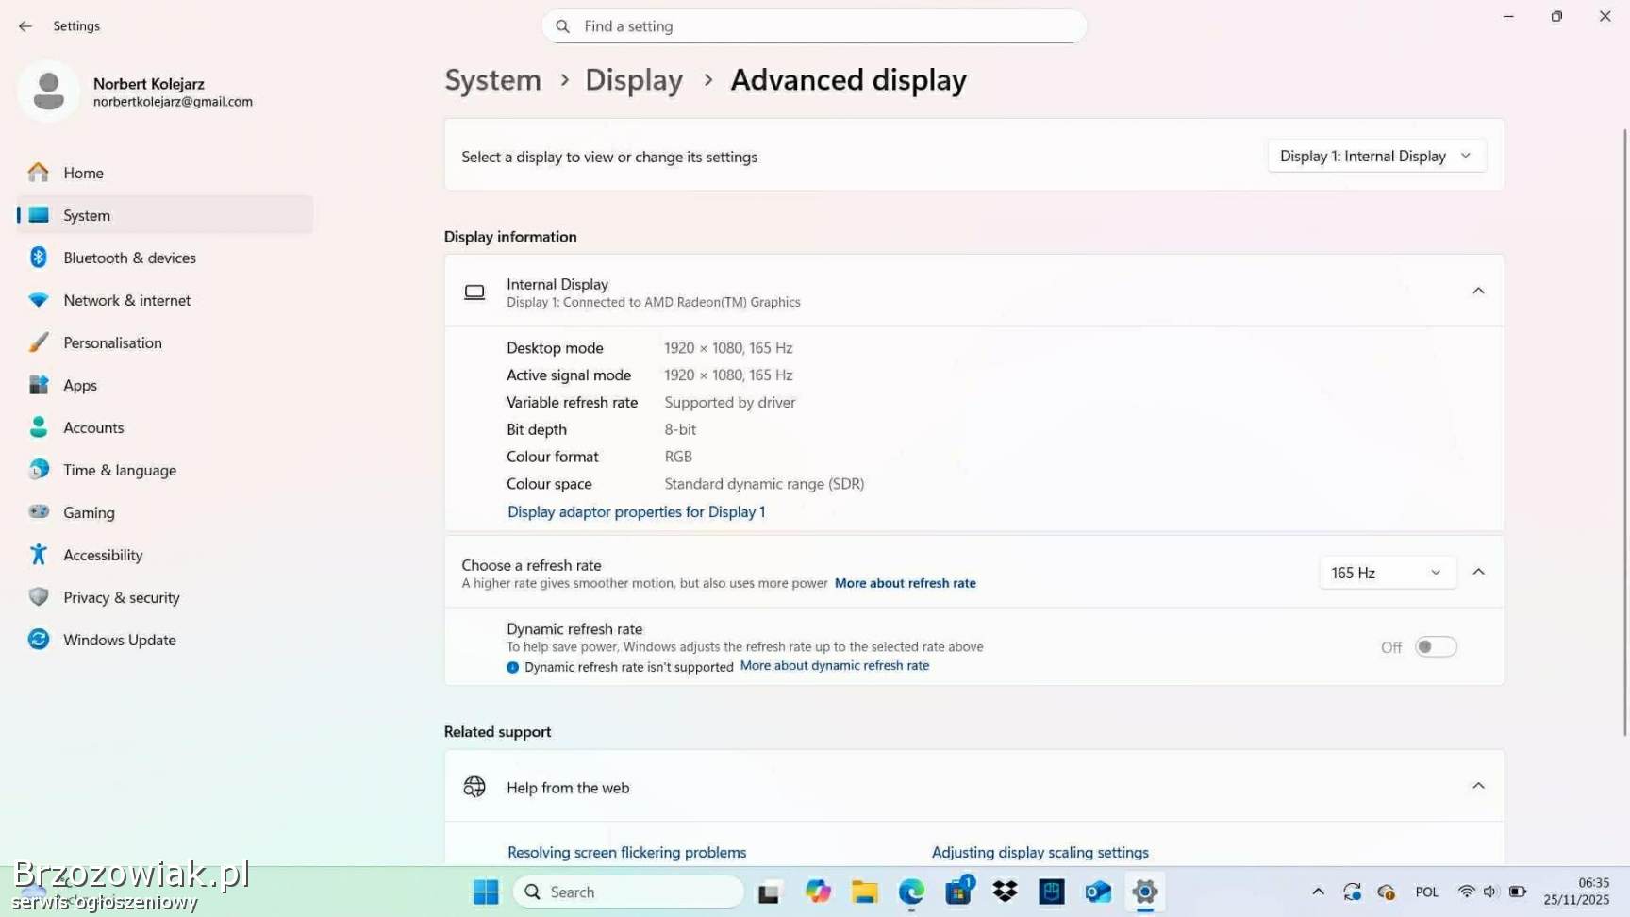This screenshot has height=917, width=1630.
Task: Click the Wi-Fi icon in the system tray
Action: pyautogui.click(x=1466, y=892)
